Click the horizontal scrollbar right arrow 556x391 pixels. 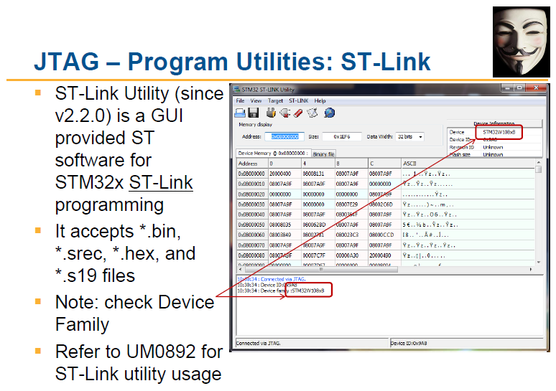pyautogui.click(x=531, y=270)
